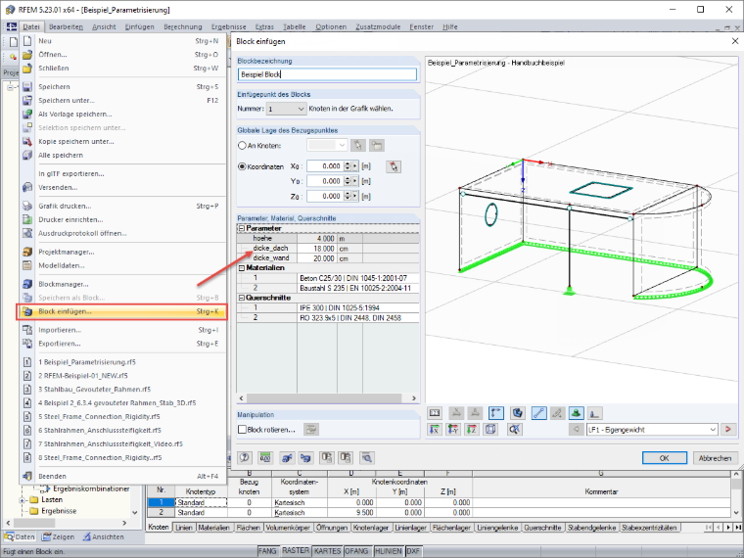The image size is (744, 558).
Task: Select An Knoten radio button
Action: [x=242, y=146]
